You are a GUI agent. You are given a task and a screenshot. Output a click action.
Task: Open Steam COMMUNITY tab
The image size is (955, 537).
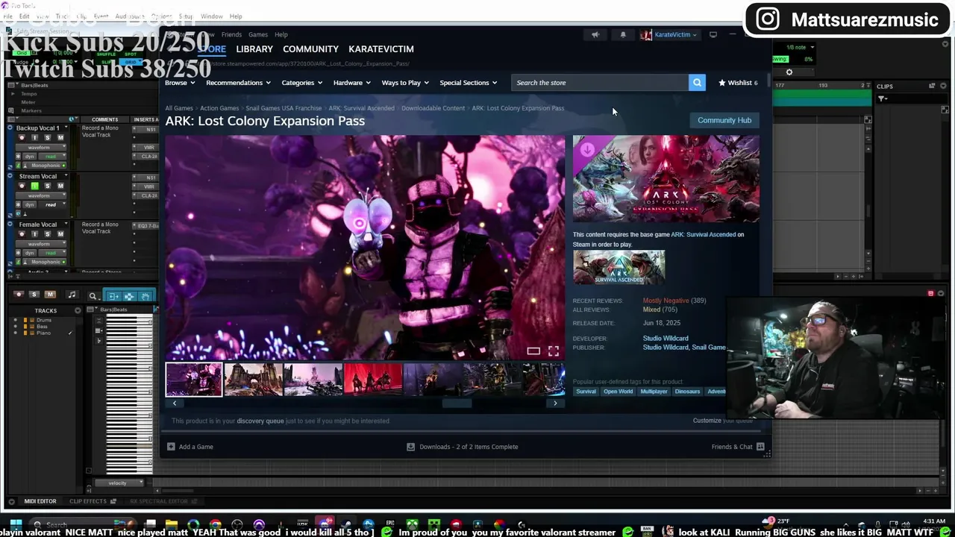(x=310, y=49)
